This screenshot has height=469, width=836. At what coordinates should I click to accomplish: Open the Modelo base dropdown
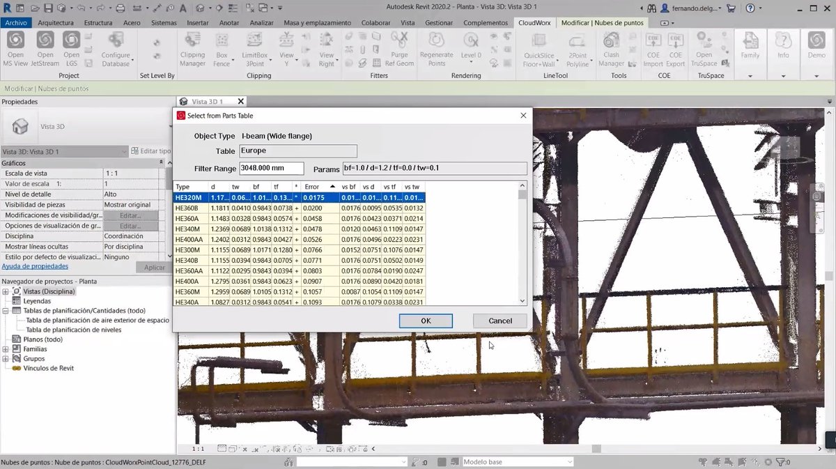[518, 462]
